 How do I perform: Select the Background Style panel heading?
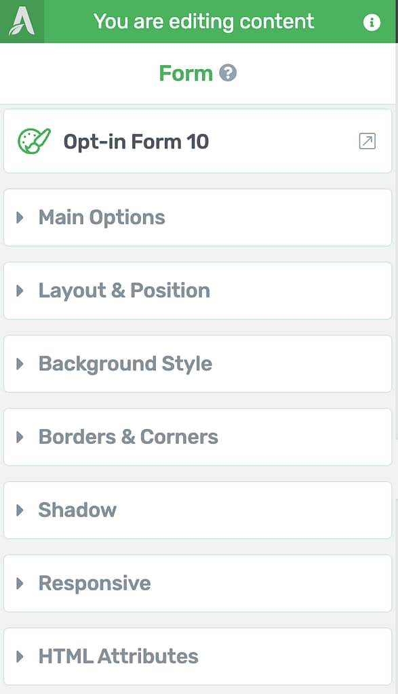coord(125,364)
